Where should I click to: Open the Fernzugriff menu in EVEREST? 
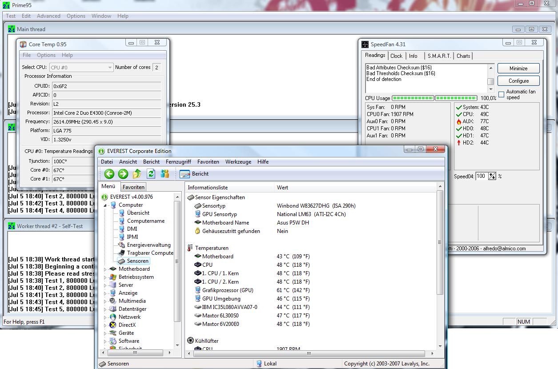(178, 162)
